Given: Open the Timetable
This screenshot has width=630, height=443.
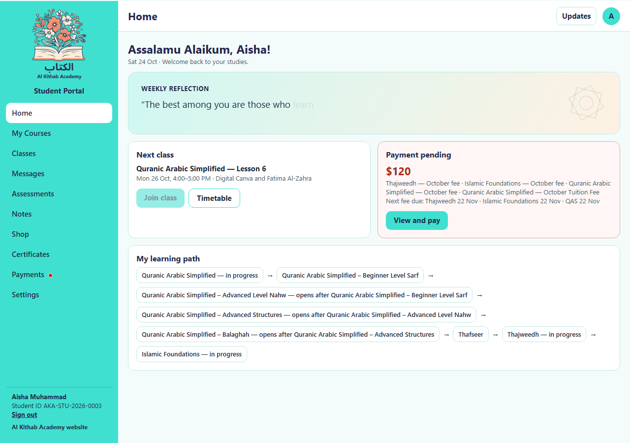Looking at the screenshot, I should tap(214, 198).
